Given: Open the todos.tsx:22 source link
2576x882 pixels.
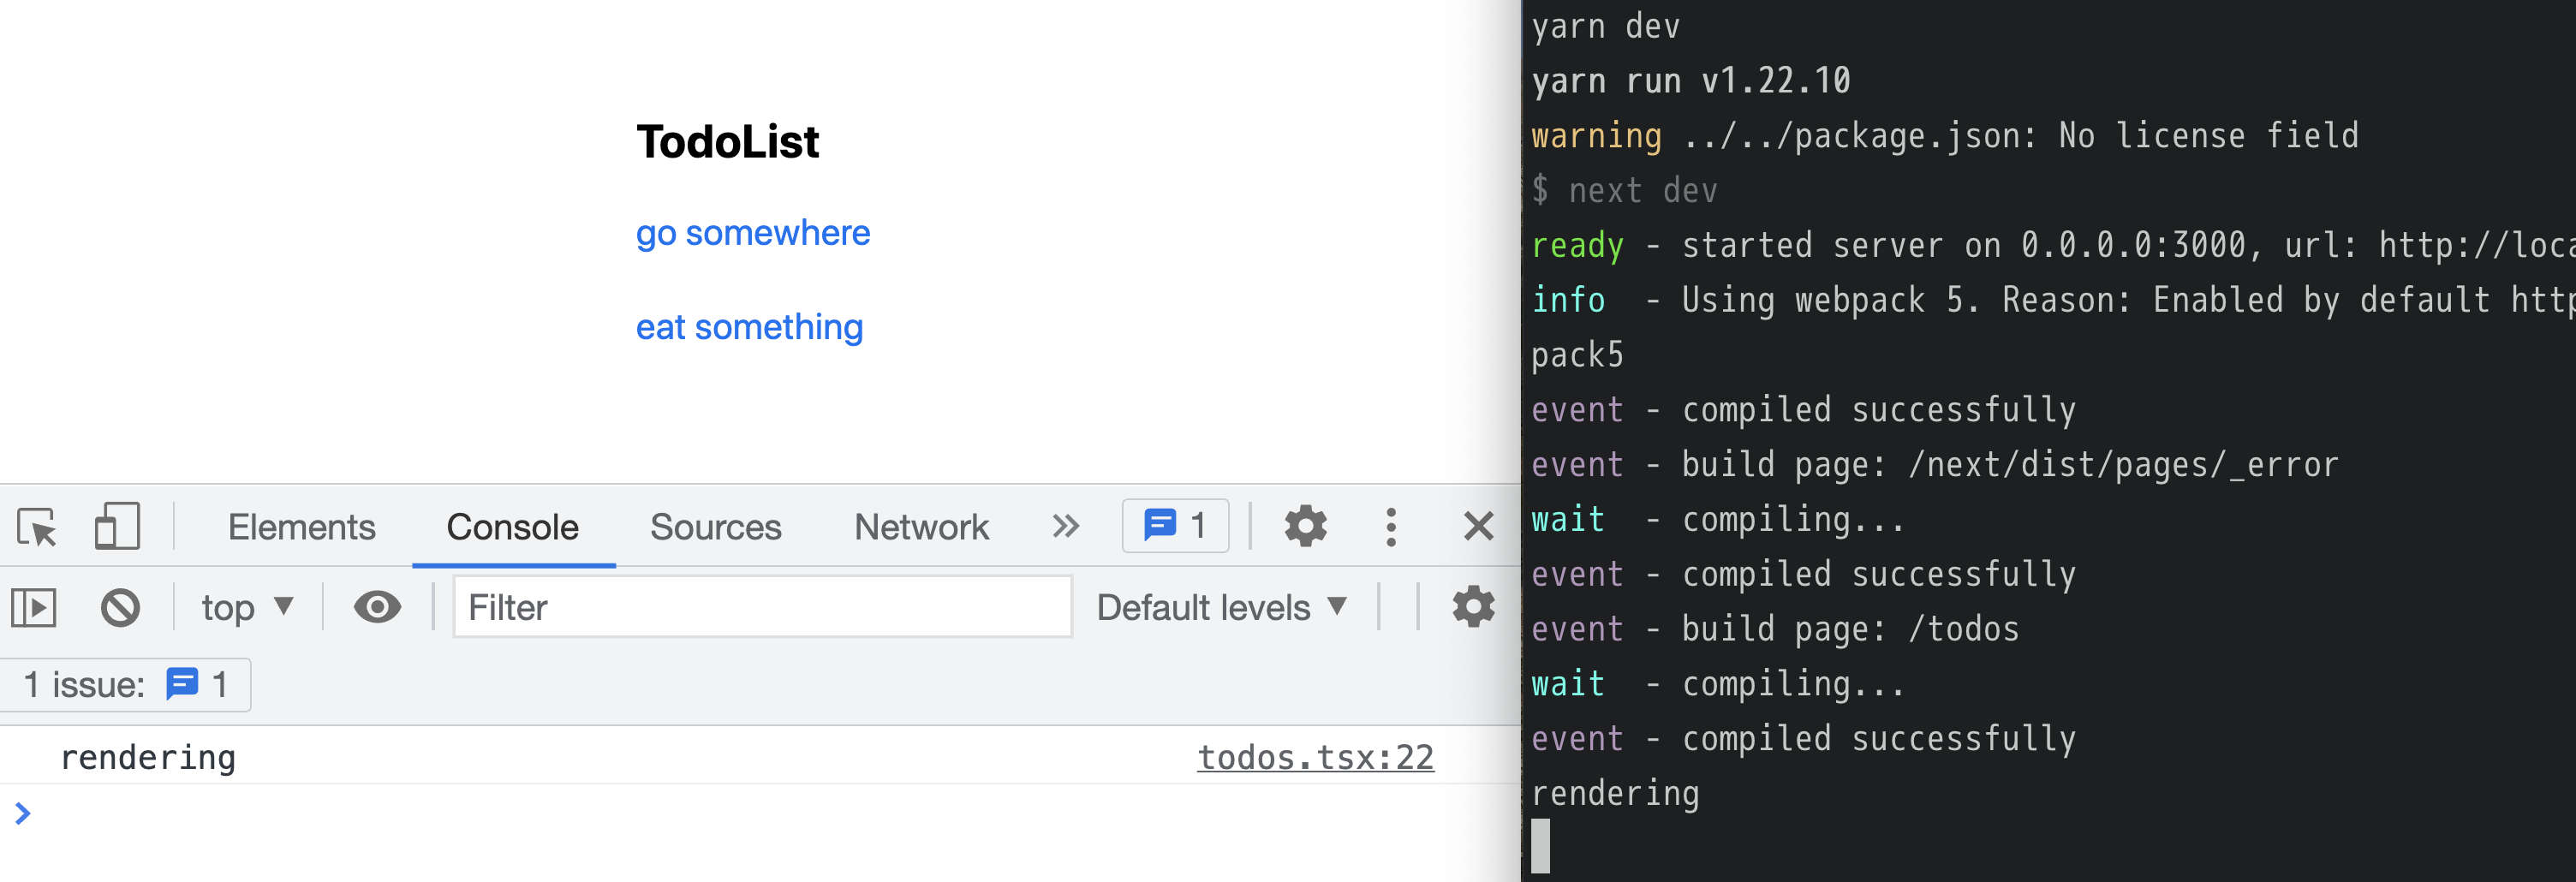Looking at the screenshot, I should 1315,757.
